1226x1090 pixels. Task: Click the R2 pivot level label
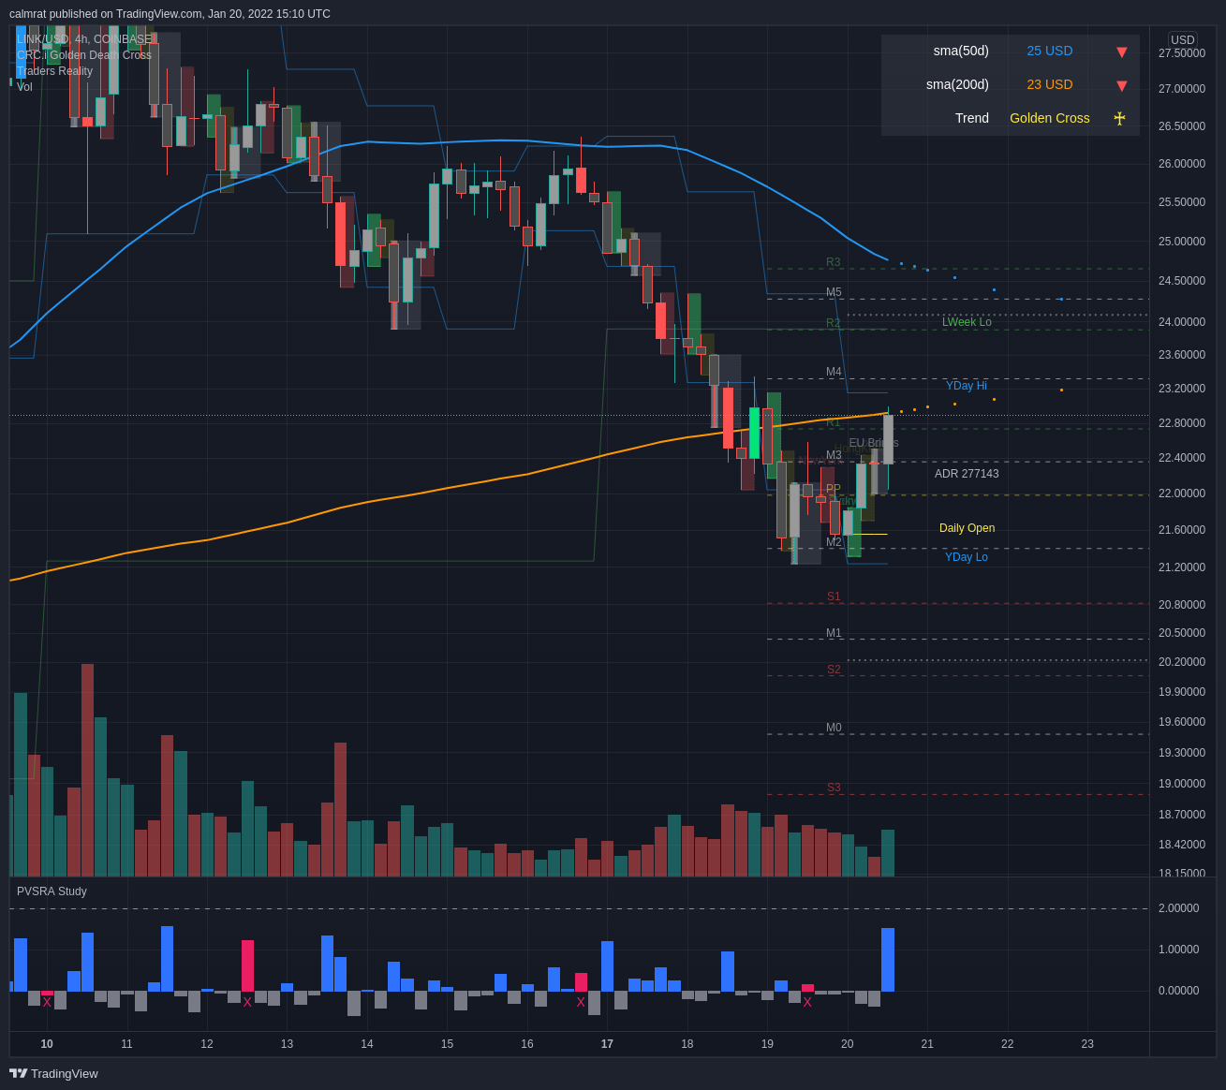[834, 323]
